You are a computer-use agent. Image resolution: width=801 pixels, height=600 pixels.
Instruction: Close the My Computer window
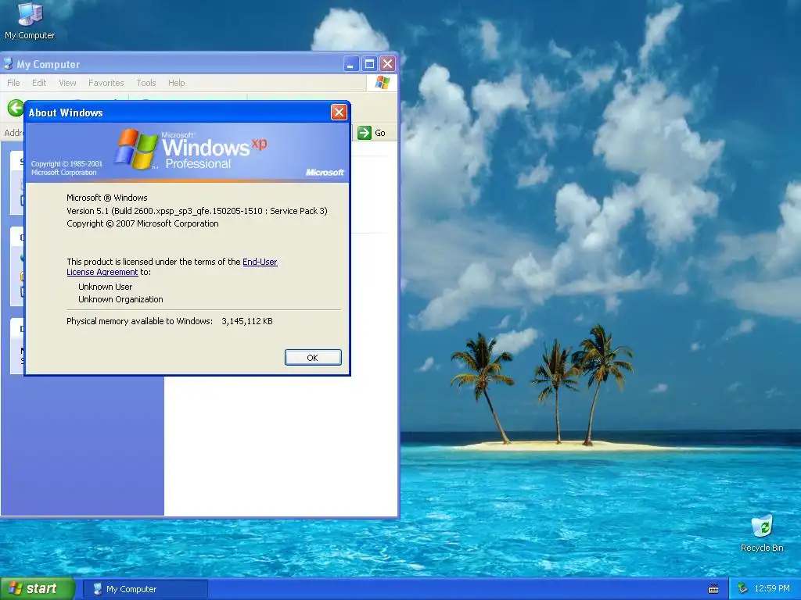pyautogui.click(x=388, y=64)
